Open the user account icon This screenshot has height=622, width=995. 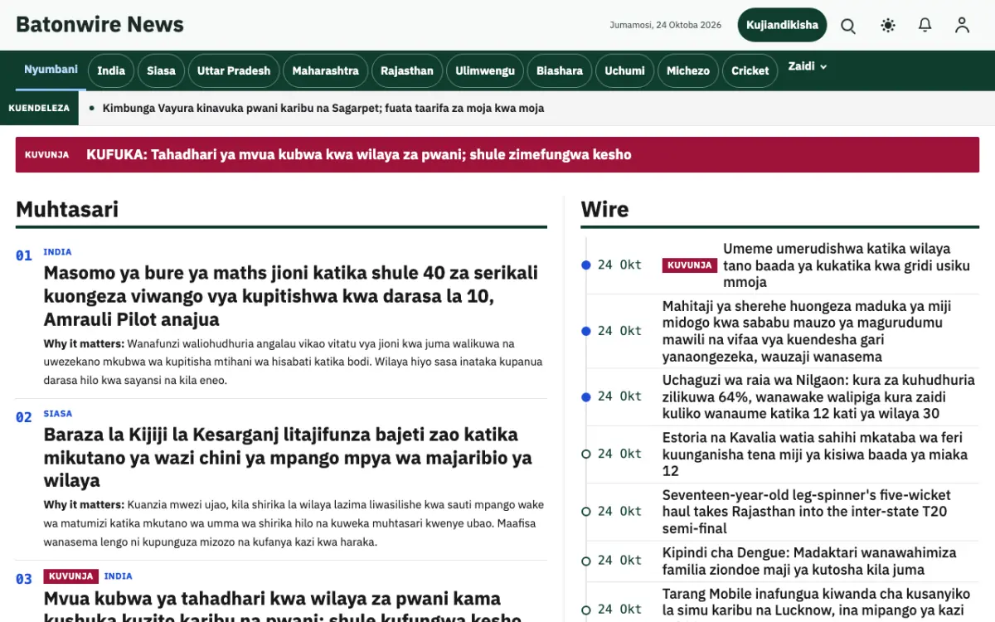962,26
